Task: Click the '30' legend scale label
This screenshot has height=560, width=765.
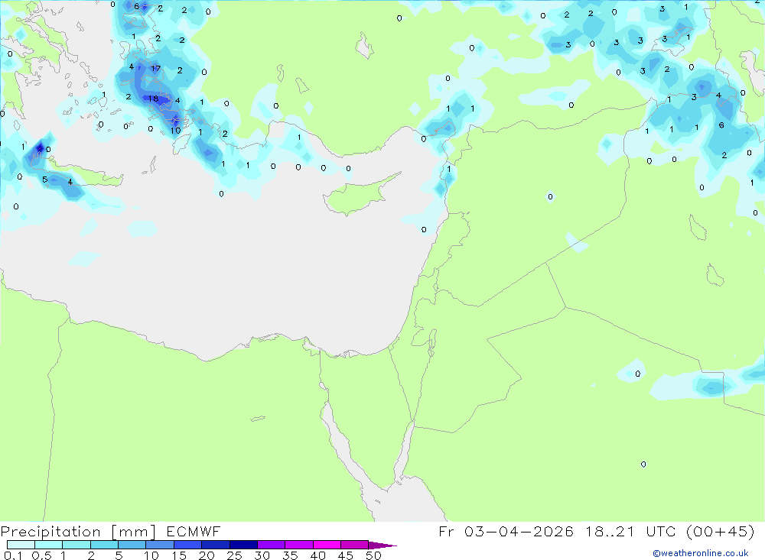Action: tap(262, 555)
